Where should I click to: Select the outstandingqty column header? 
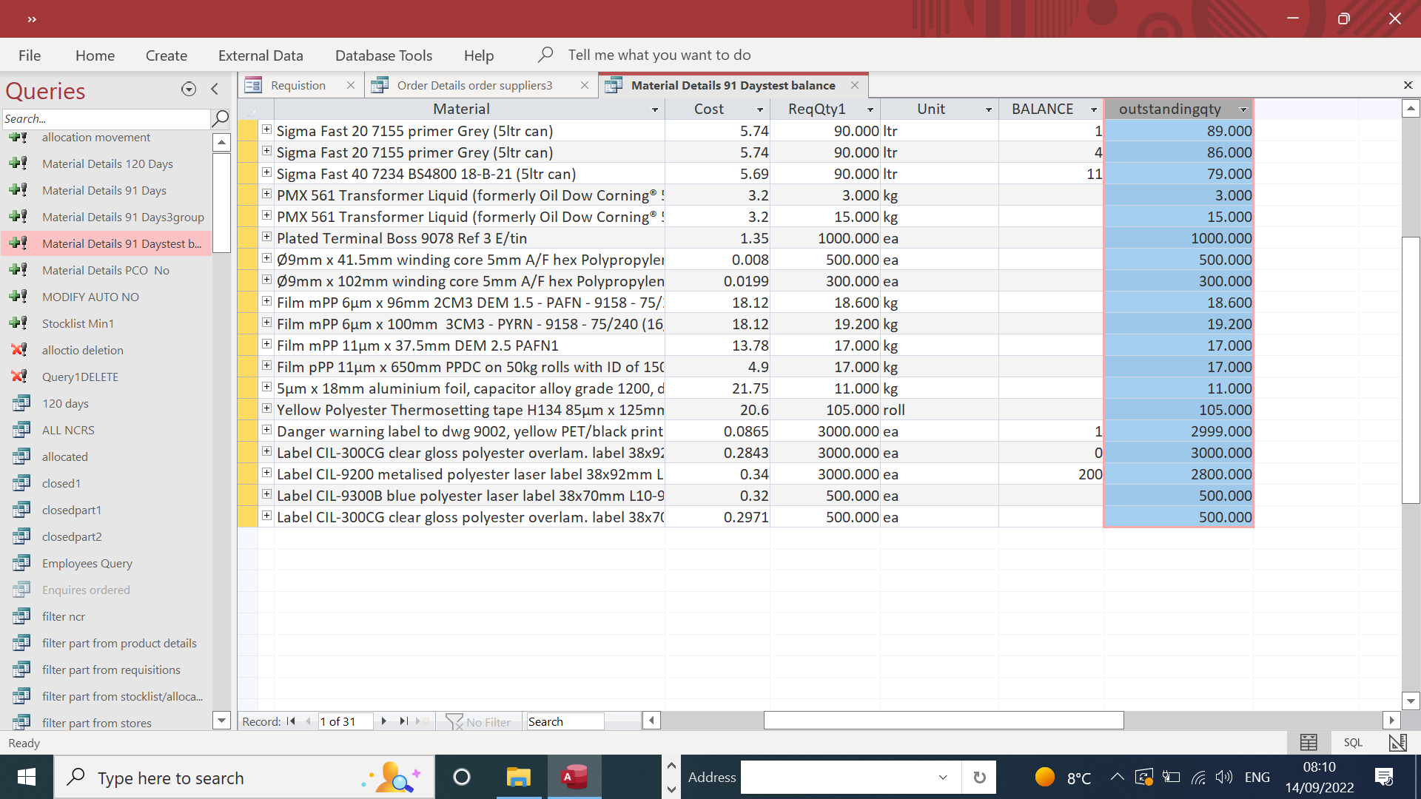(x=1170, y=109)
